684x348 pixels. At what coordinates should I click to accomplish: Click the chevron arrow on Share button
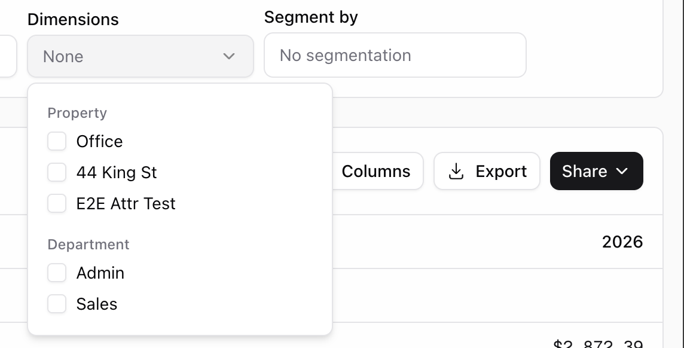pyautogui.click(x=622, y=172)
